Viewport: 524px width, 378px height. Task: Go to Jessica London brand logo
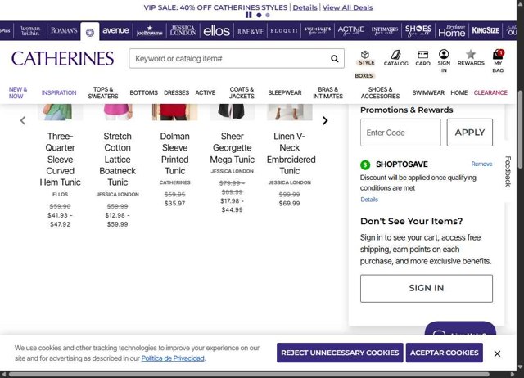click(183, 31)
